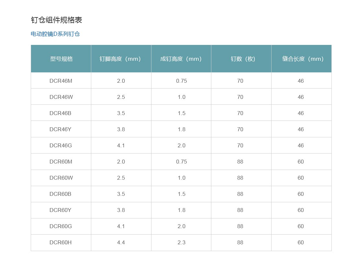Image resolution: width=356 pixels, height=264 pixels.
Task: Click the 70 staple count for DCR46G
Action: (240, 145)
